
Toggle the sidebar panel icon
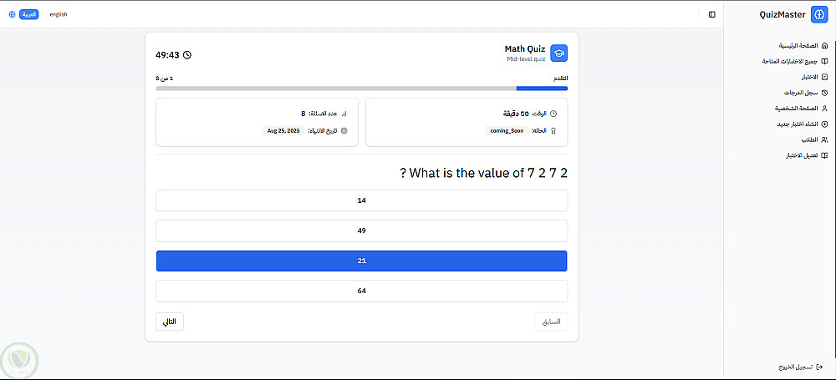pos(711,14)
